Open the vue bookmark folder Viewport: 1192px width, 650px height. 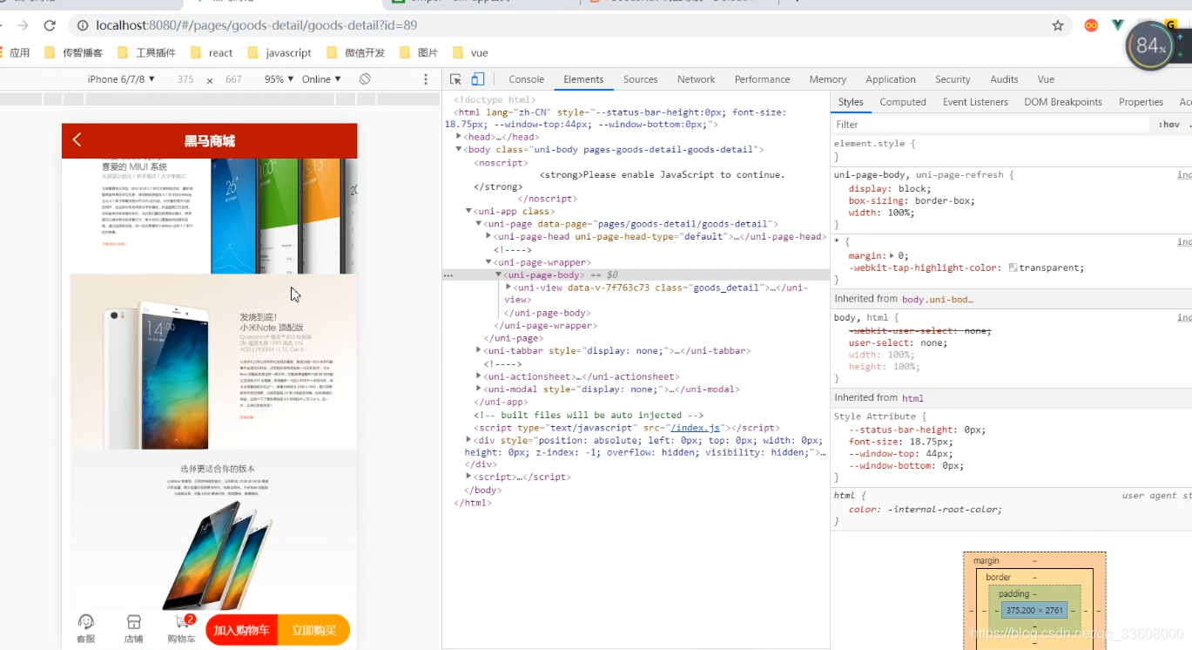tap(471, 53)
